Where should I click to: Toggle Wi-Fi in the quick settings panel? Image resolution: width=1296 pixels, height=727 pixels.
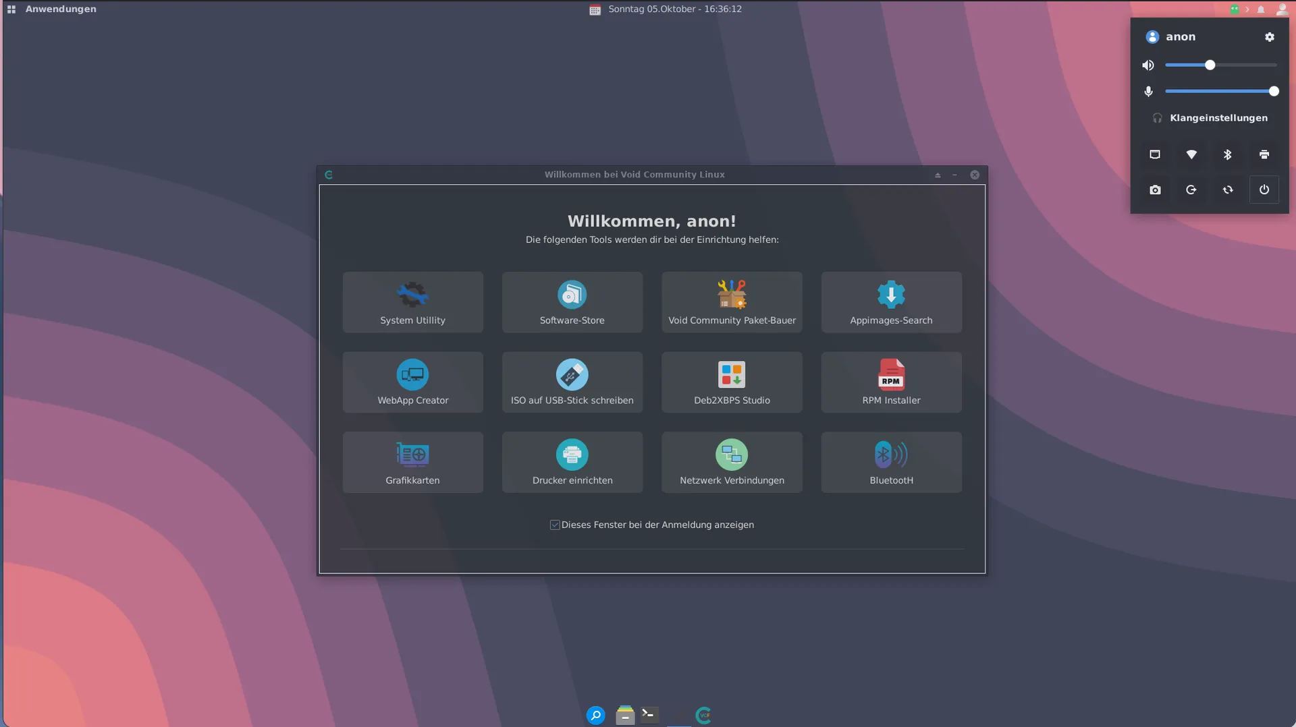(1191, 154)
